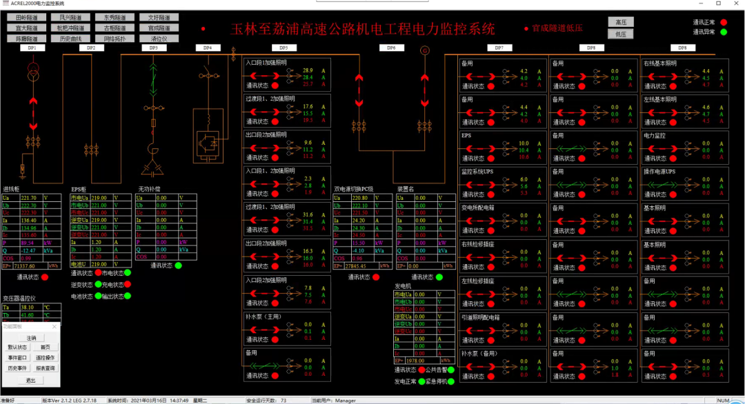Toggle the 补水泵（备用） breaker
This screenshot has width=745, height=404.
(x=481, y=367)
